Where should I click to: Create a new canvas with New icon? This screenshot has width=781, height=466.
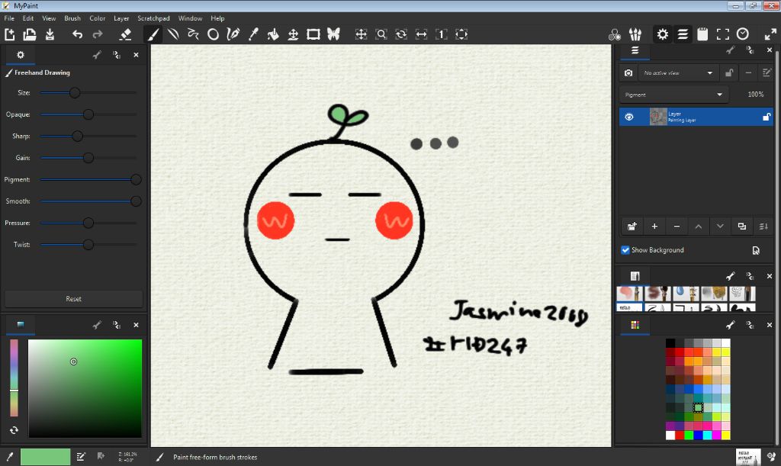pos(9,34)
